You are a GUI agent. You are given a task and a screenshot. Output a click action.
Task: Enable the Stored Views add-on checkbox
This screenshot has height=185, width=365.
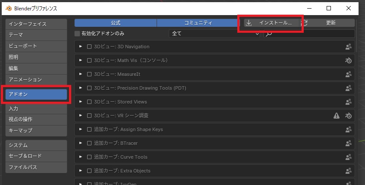pyautogui.click(x=89, y=102)
